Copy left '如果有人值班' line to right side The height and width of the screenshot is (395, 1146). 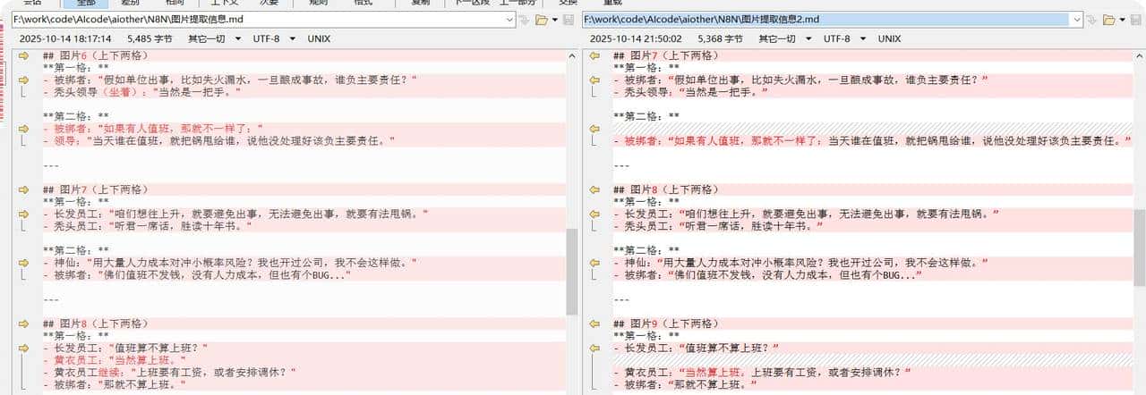[24, 129]
